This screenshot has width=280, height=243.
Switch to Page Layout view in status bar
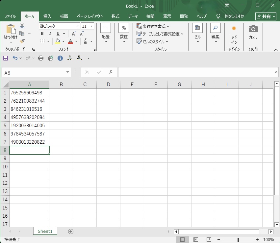195,239
